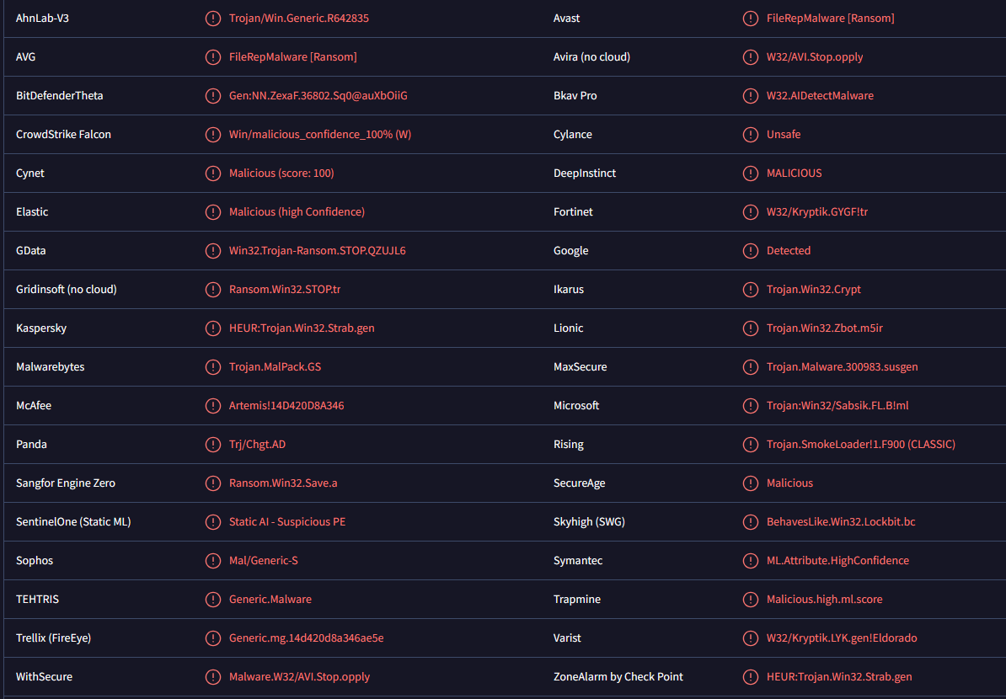This screenshot has height=699, width=1006.
Task: Select the alert icon in Symantec row
Action: click(751, 561)
